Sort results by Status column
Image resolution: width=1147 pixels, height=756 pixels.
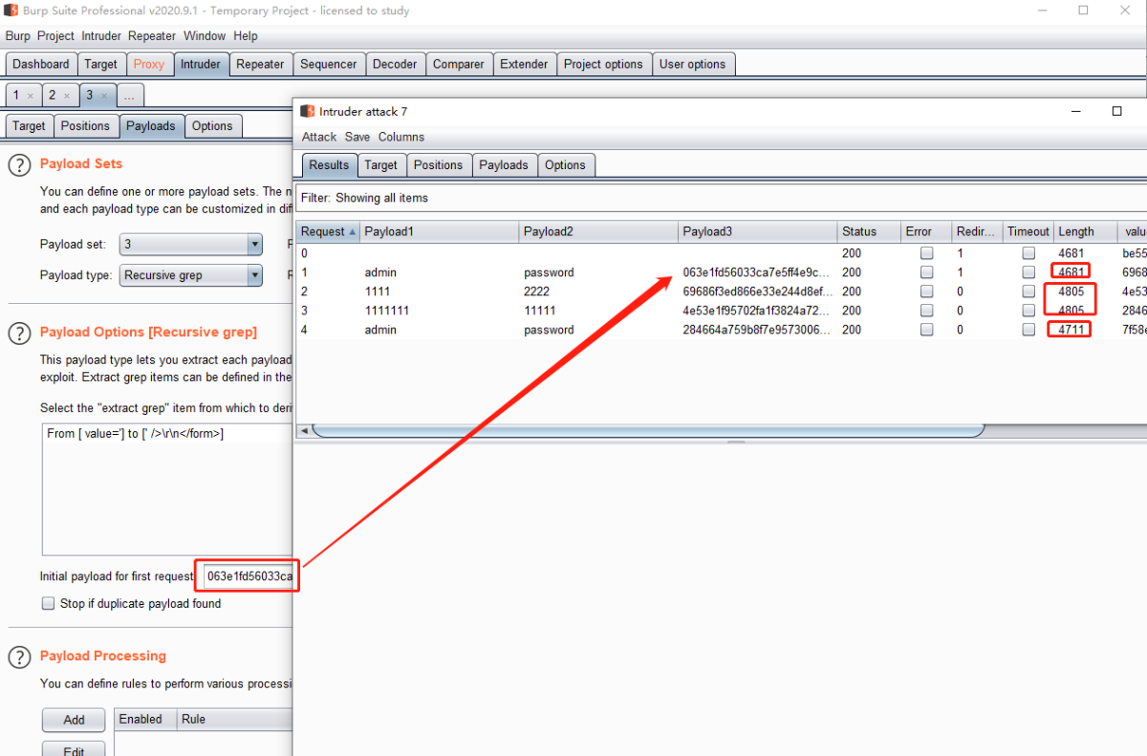(x=869, y=231)
